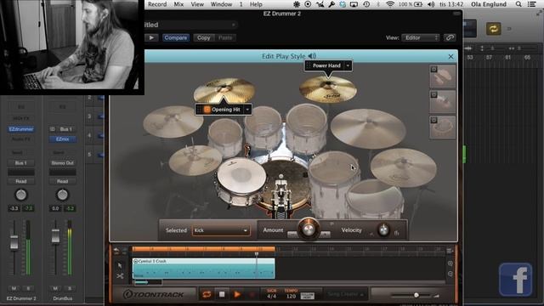Click the EZdrummer master volume slider
Screen dimensions: 544x306
tap(416, 295)
